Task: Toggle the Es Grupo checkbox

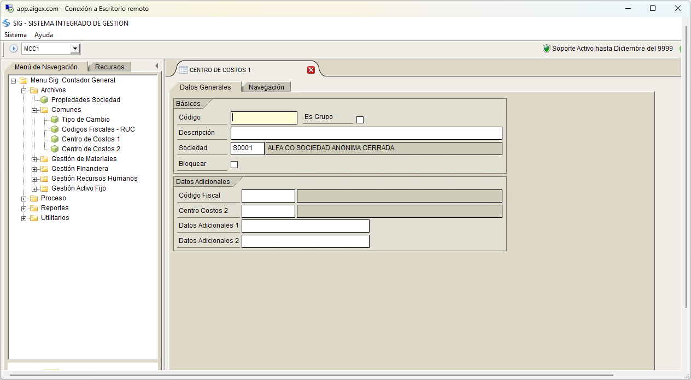Action: pos(360,120)
